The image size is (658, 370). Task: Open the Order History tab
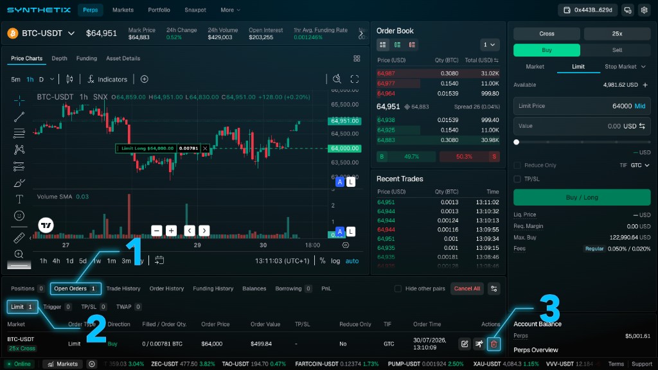166,288
